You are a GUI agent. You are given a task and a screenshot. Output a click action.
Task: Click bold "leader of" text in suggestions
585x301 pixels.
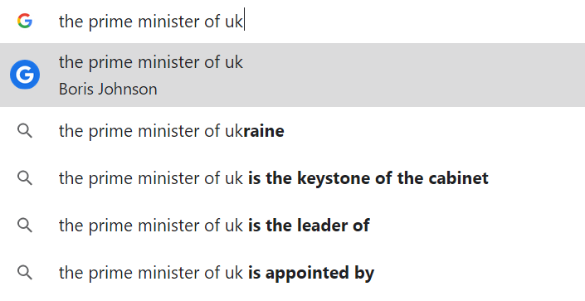coord(334,226)
